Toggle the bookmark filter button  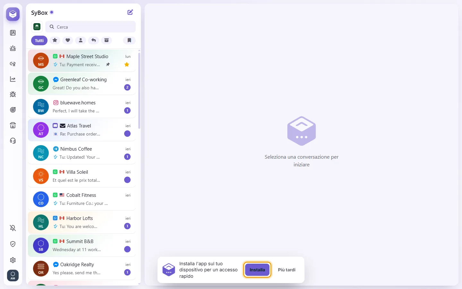129,40
